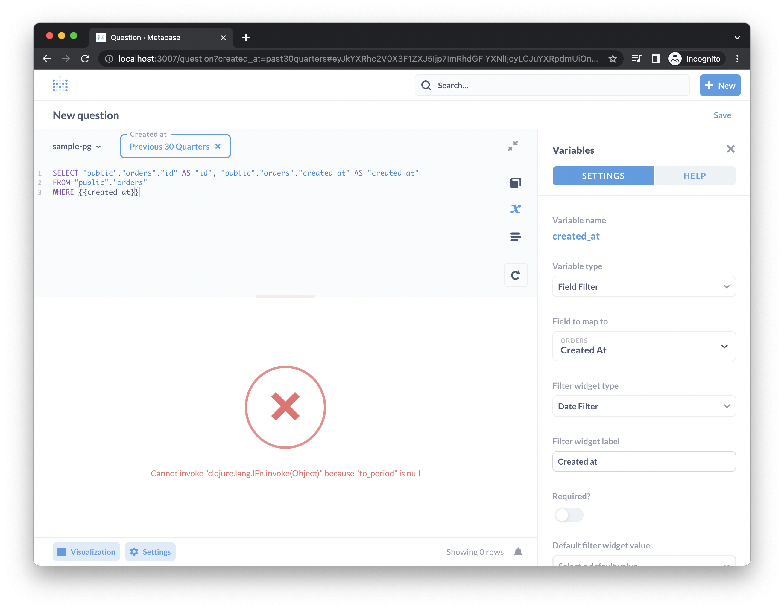Expand the Field to map to selector
This screenshot has height=610, width=784.
[644, 346]
